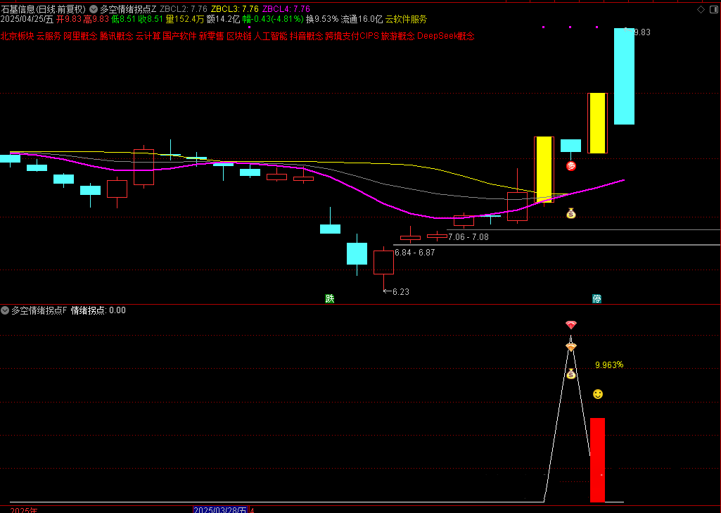Open the 云软件服务 industry link
The height and width of the screenshot is (513, 721).
tap(406, 20)
